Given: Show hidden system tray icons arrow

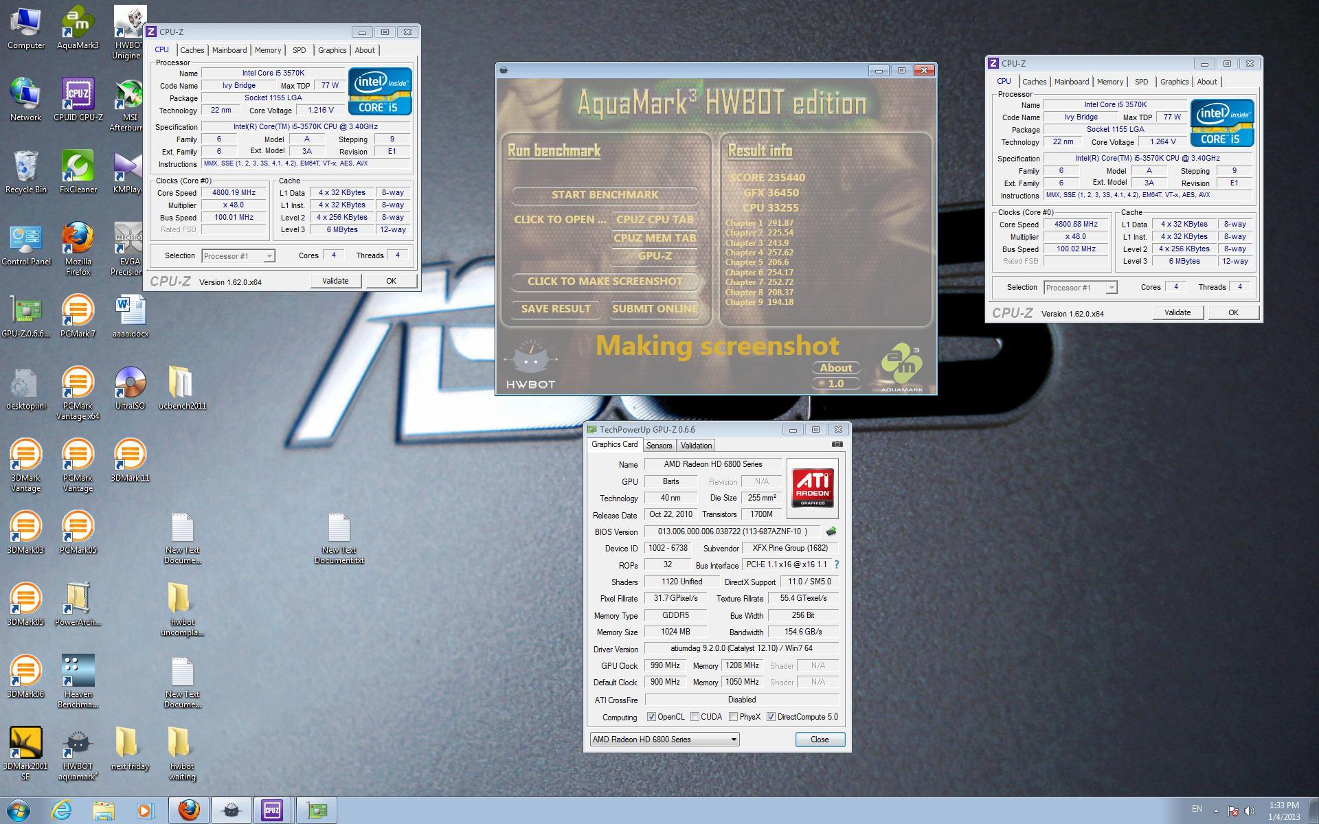Looking at the screenshot, I should 1216,811.
